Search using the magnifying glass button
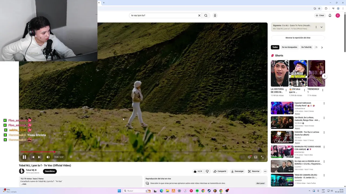 (206, 15)
